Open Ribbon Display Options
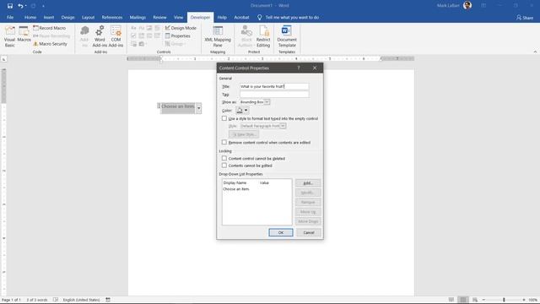Viewport: 540px width, 304px height. [x=483, y=6]
